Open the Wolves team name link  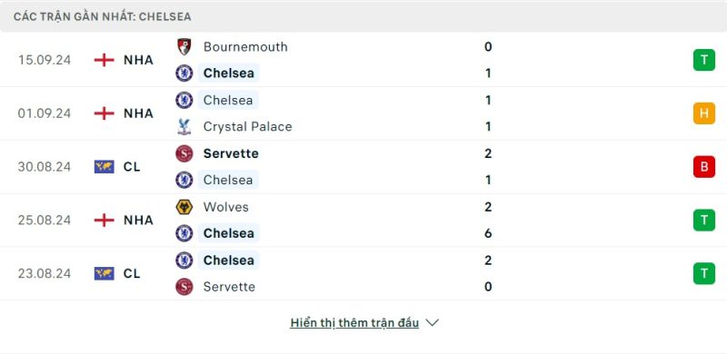(225, 207)
